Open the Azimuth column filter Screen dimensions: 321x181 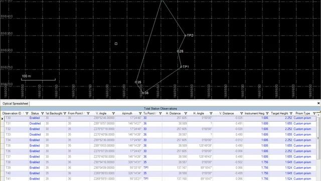(x=140, y=114)
